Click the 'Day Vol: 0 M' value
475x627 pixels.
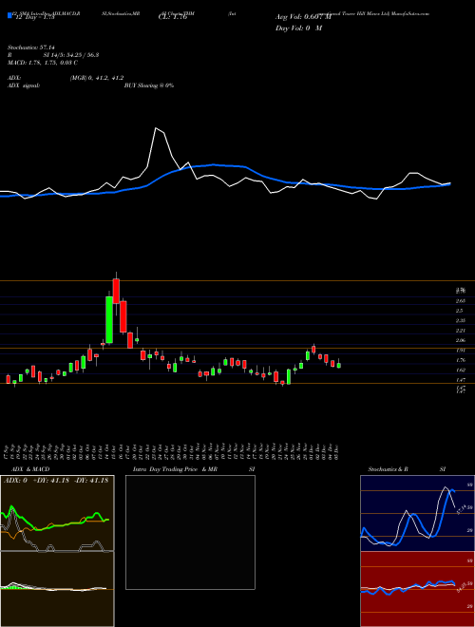pos(298,28)
